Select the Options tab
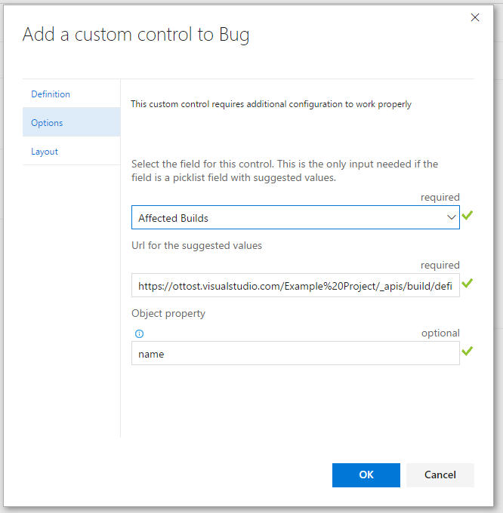Image resolution: width=503 pixels, height=513 pixels. (47, 123)
